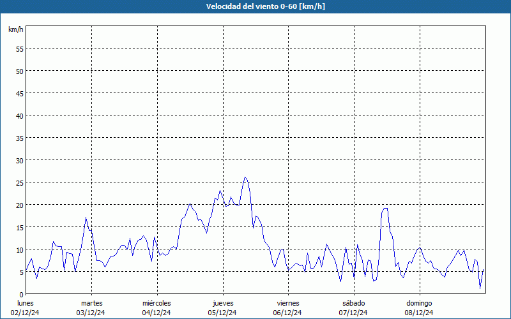Click the y-axis value '30'
This screenshot has width=511, height=319.
20,161
